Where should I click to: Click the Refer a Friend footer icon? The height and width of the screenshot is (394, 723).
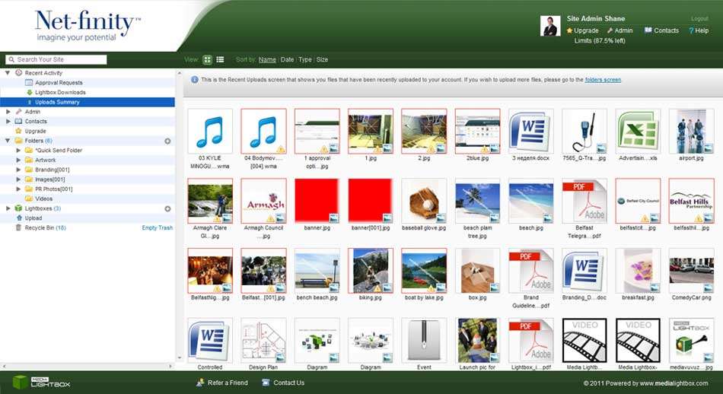pos(199,383)
